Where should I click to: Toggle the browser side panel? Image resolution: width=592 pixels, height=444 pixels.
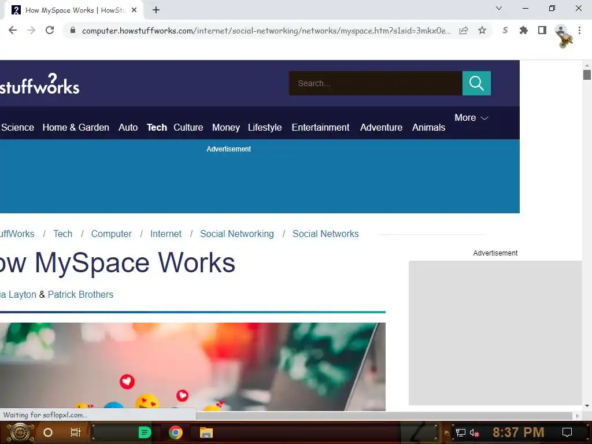tap(542, 30)
